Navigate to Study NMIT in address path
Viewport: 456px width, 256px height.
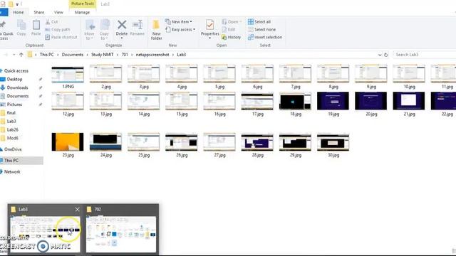(103, 55)
